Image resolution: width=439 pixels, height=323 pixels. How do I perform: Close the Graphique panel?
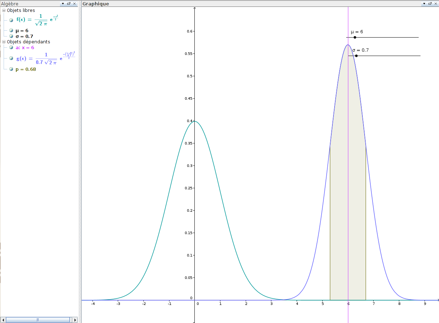[x=436, y=4]
